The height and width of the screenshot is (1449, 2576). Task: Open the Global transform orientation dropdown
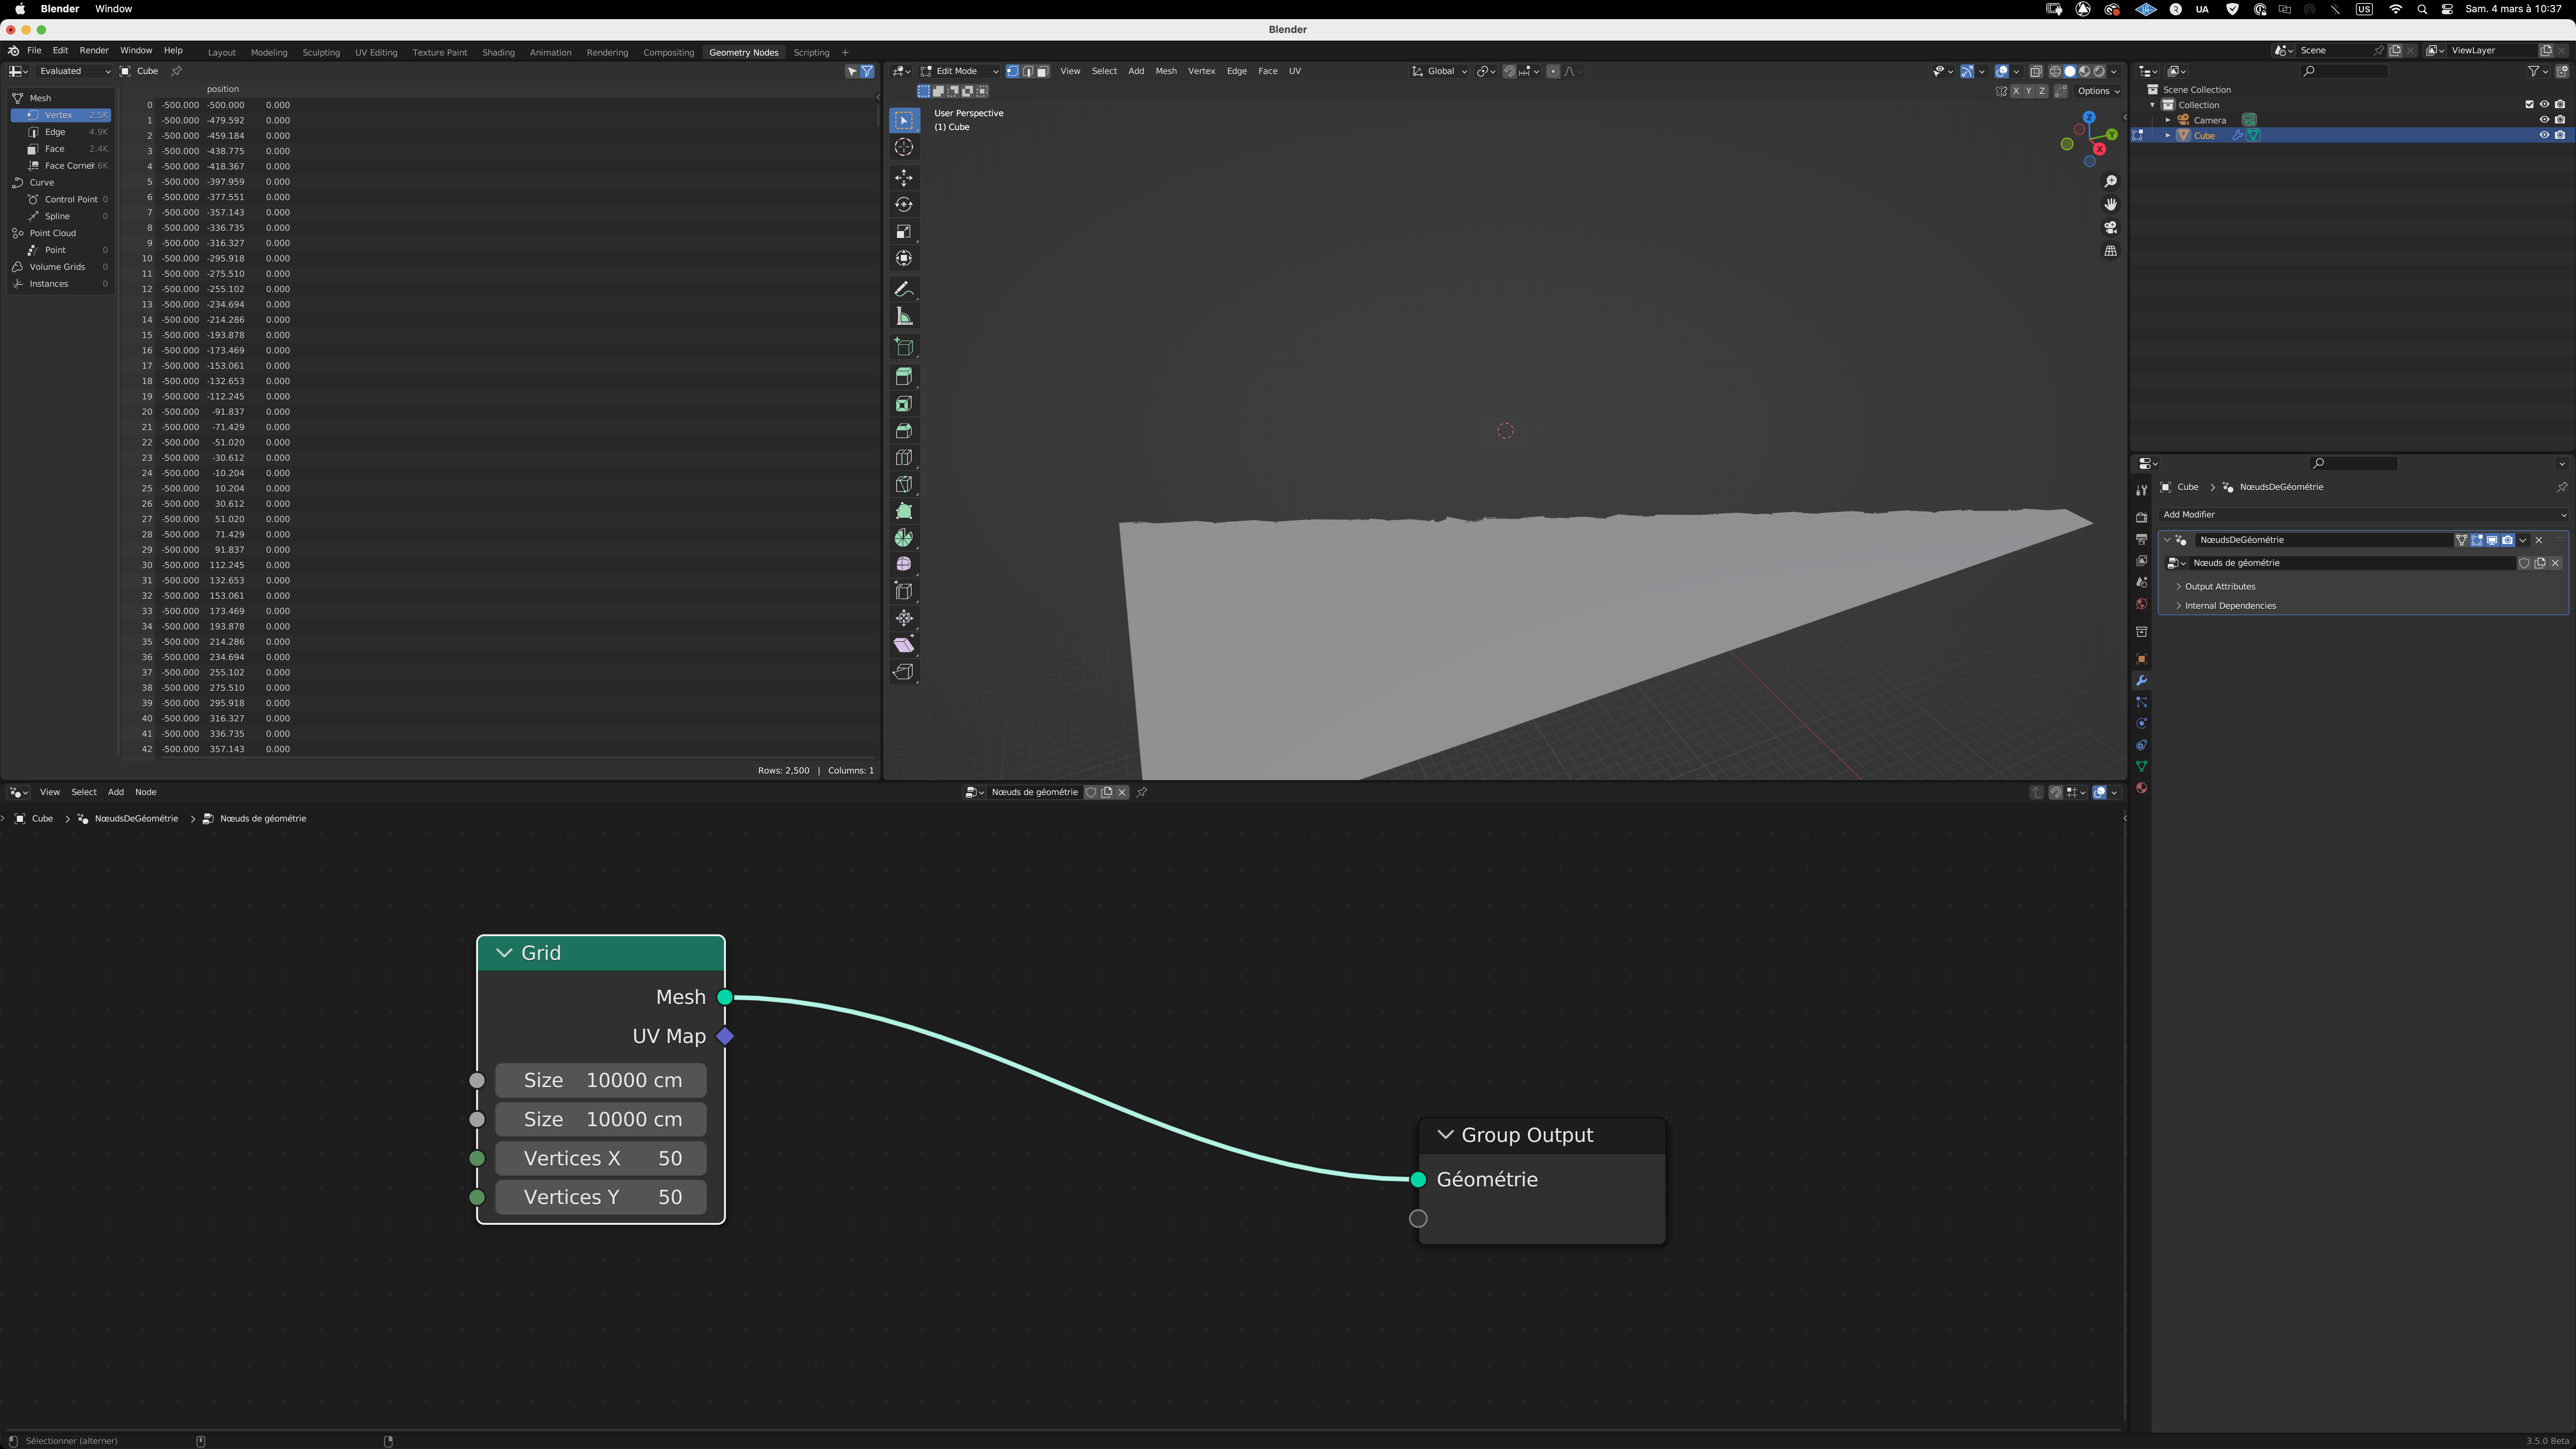coord(1440,71)
